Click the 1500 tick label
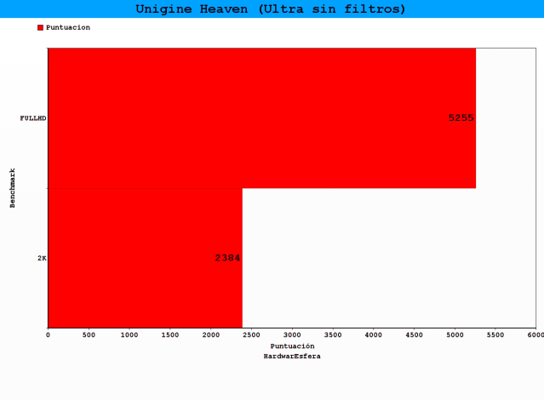This screenshot has width=544, height=400. point(170,334)
